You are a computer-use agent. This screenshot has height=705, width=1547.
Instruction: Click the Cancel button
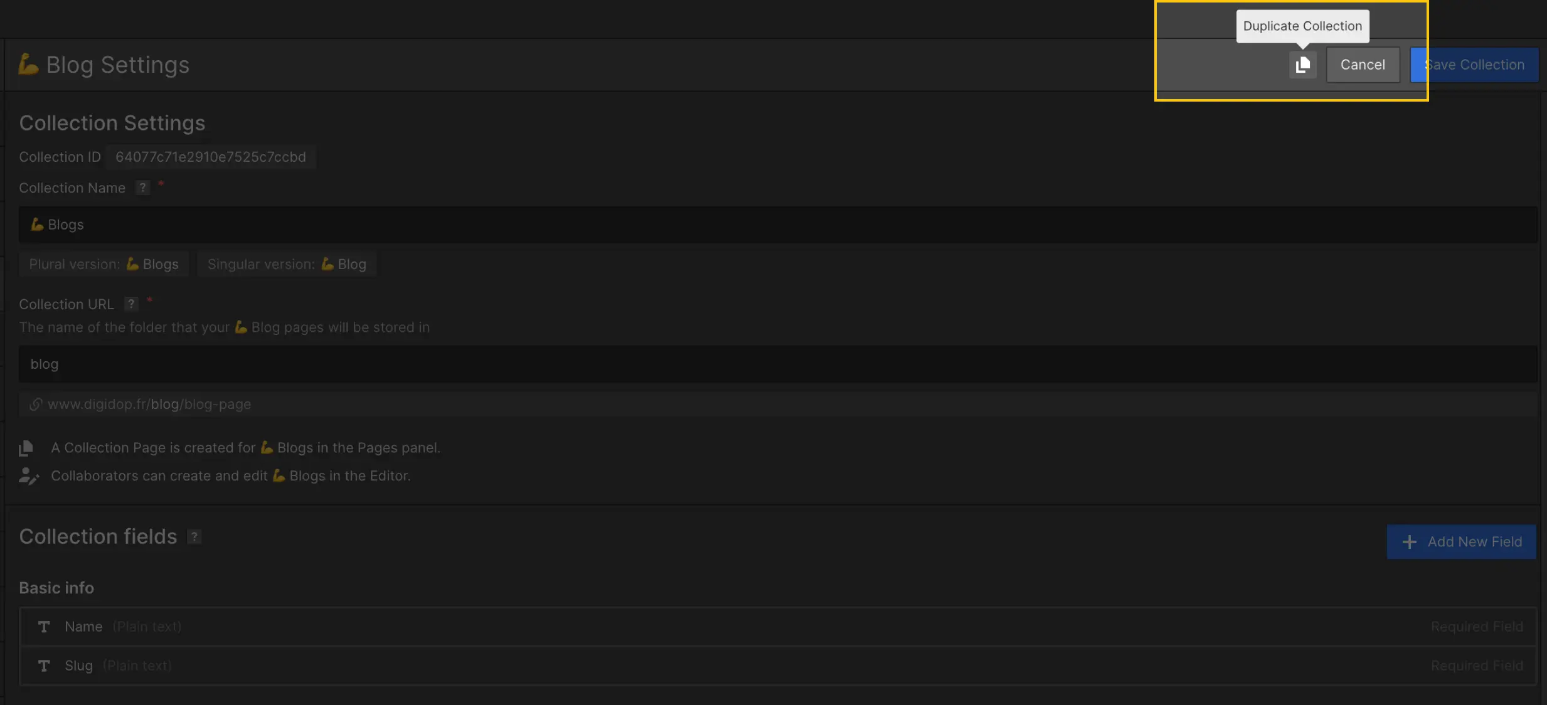pyautogui.click(x=1363, y=64)
